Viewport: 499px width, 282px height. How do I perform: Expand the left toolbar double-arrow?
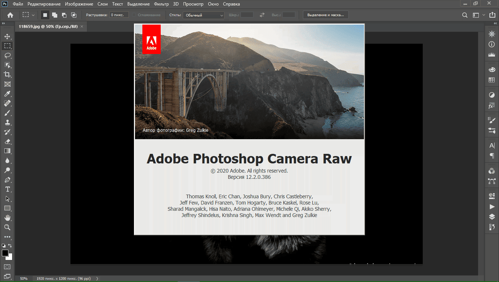tap(3, 23)
